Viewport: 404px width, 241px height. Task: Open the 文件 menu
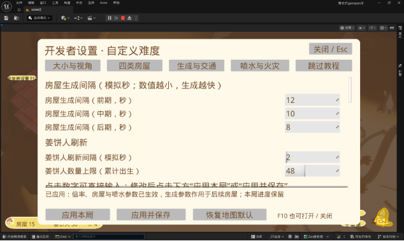click(x=19, y=3)
